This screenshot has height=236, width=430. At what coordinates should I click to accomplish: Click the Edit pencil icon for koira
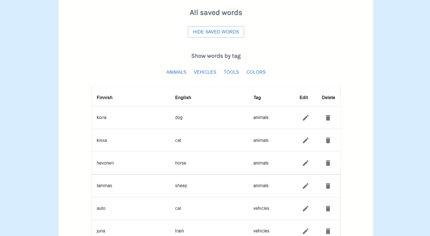pos(305,117)
